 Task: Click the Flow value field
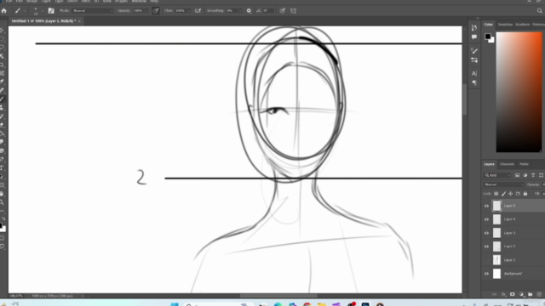point(180,11)
